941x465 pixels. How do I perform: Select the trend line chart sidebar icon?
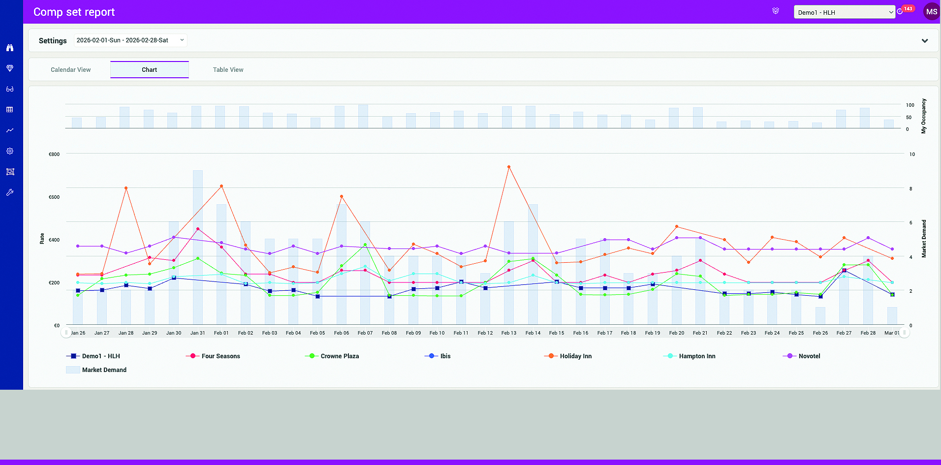coord(10,130)
